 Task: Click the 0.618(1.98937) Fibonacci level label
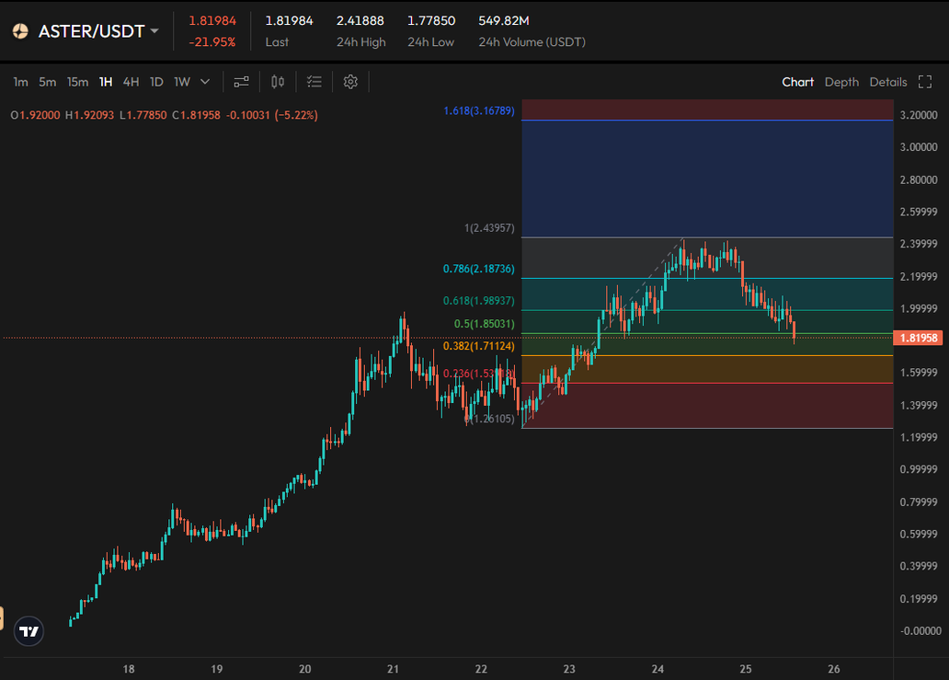tap(479, 301)
